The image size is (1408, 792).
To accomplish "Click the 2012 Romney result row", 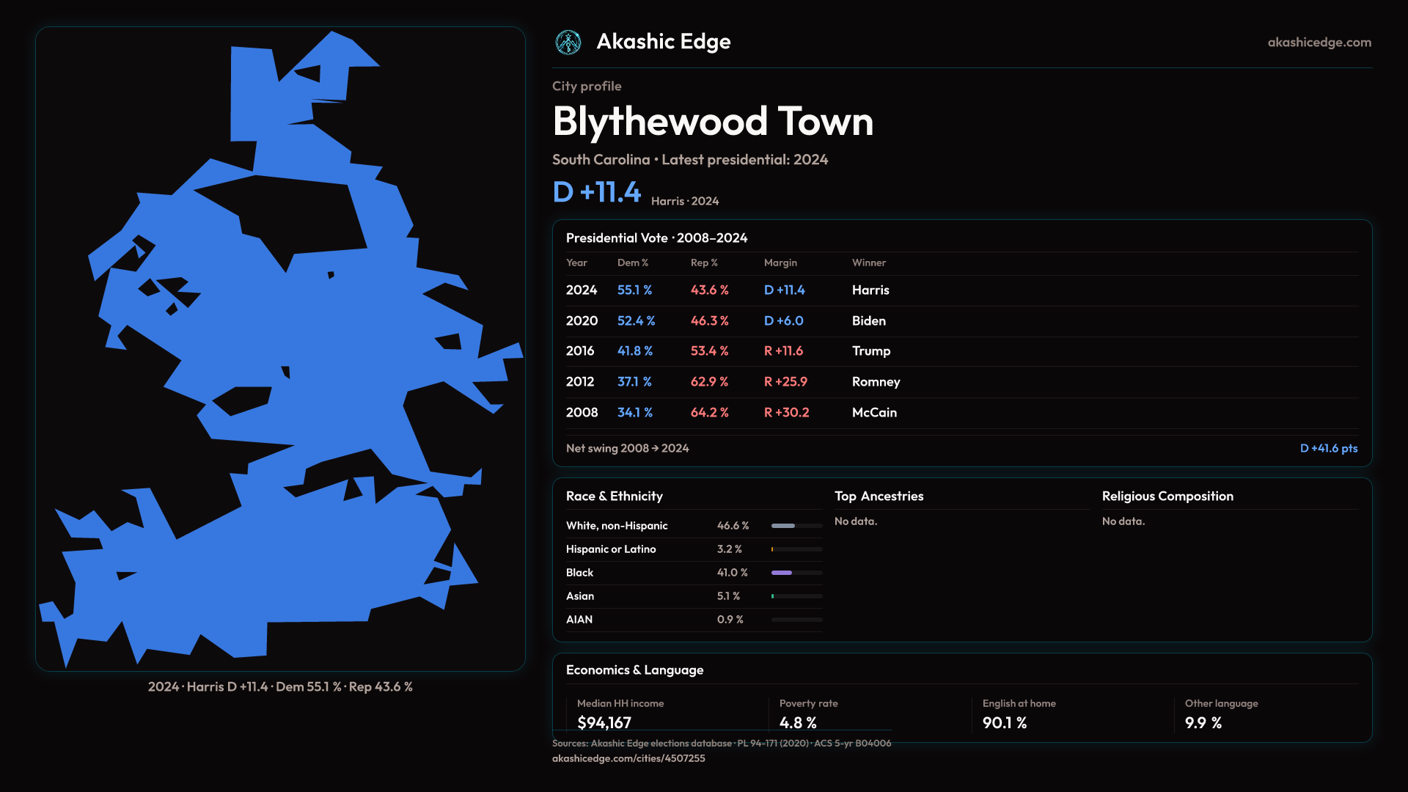I will coord(733,382).
